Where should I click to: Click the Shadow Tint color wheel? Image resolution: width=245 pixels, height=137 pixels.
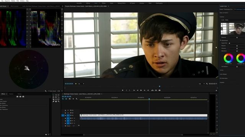click(229, 58)
